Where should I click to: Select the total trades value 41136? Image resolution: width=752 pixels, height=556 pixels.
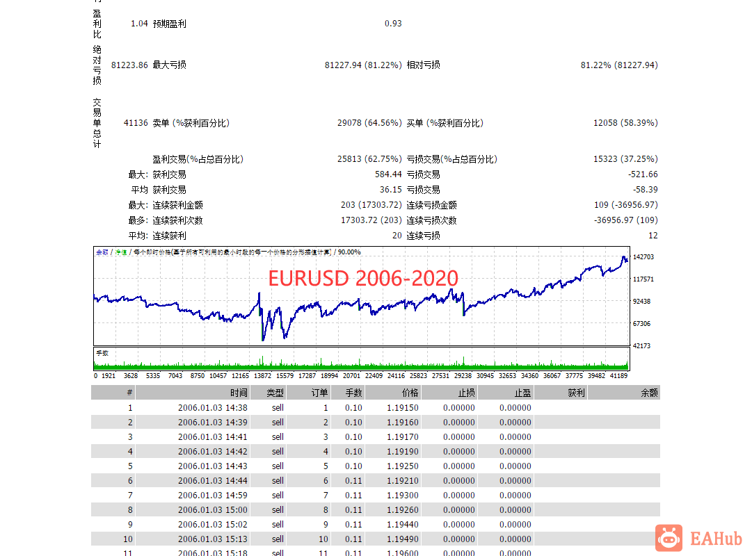(x=136, y=123)
